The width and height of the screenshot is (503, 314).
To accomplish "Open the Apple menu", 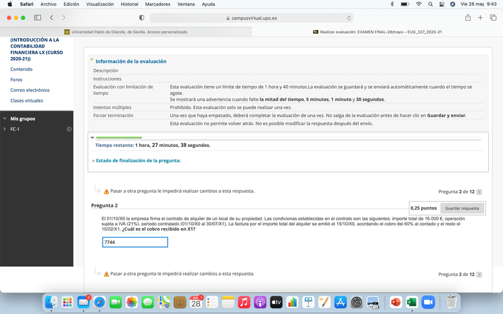I will coord(9,4).
